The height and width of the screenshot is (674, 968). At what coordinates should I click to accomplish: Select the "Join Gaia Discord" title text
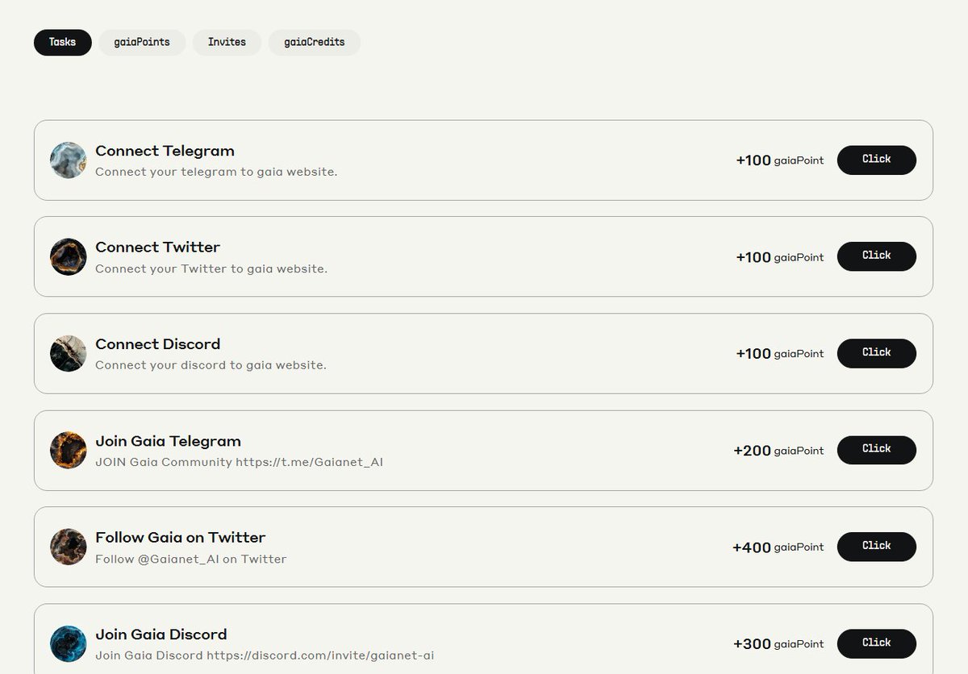pos(161,634)
